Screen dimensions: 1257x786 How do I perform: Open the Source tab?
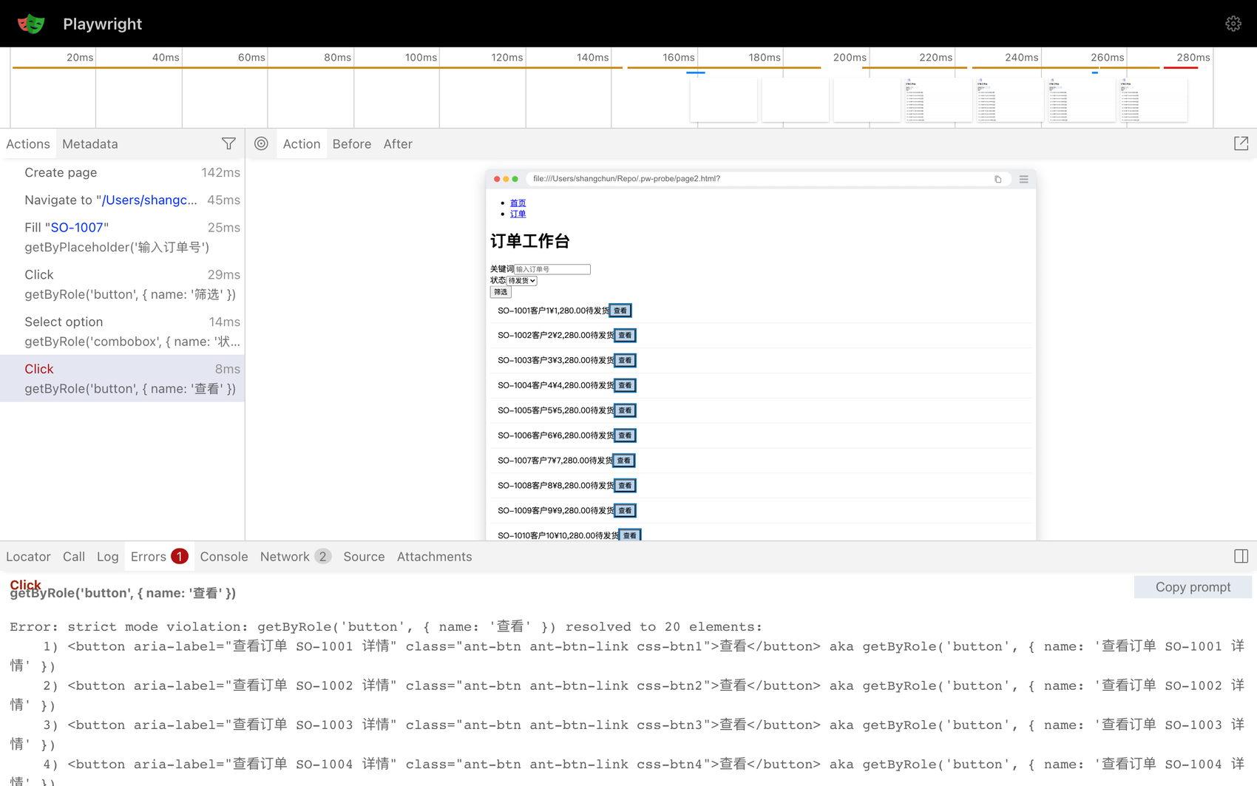364,556
